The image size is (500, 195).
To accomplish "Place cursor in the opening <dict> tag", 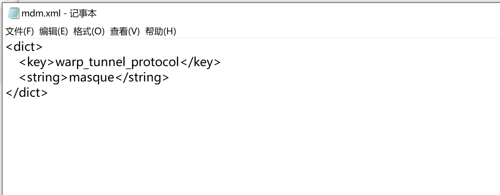I will click(x=24, y=47).
